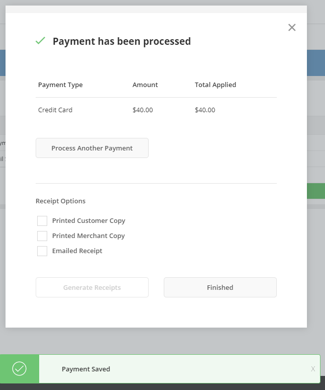Click the Process Another Payment button

click(x=92, y=148)
